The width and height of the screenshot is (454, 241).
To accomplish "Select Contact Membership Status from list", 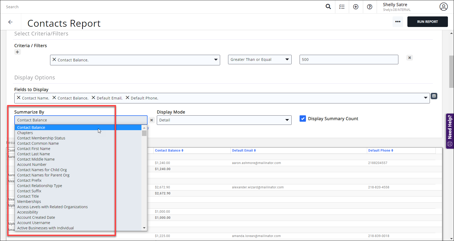I will click(41, 138).
